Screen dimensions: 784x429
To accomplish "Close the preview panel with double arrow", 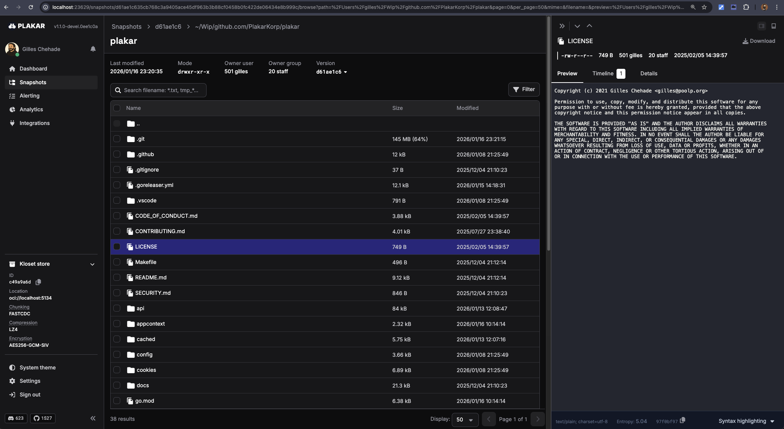I will 562,26.
